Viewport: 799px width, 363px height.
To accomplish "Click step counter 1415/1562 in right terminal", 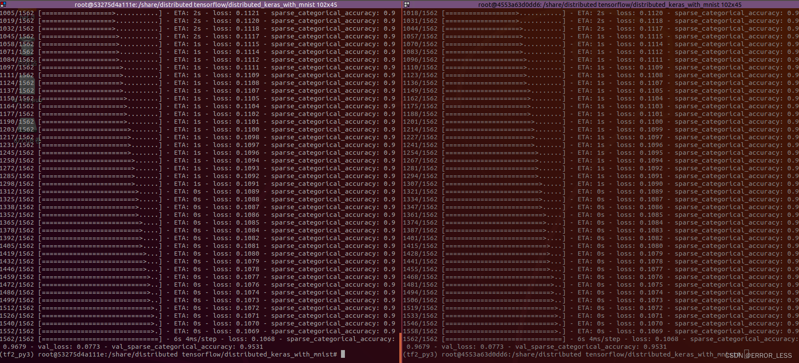I will coord(420,246).
